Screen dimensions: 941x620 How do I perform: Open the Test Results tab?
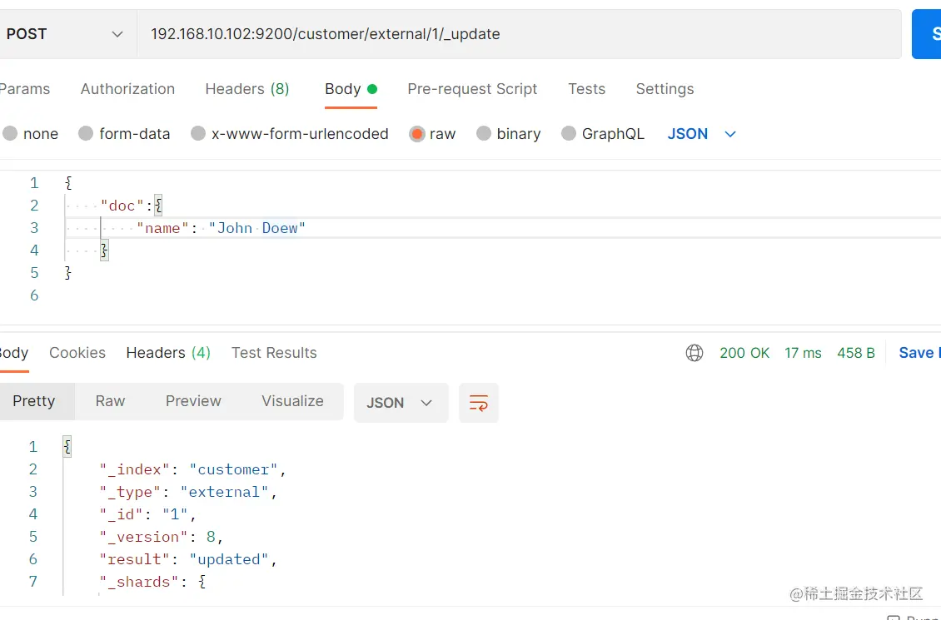pos(274,353)
